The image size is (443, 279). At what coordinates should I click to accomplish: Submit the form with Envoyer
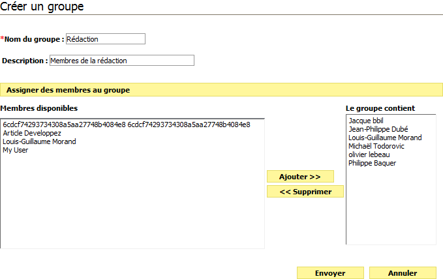coord(329,273)
